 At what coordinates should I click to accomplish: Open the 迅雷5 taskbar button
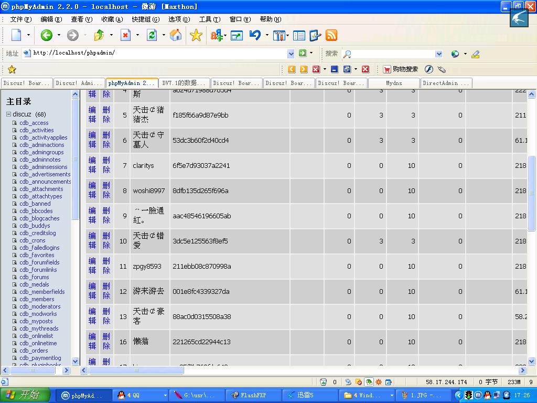coord(310,395)
